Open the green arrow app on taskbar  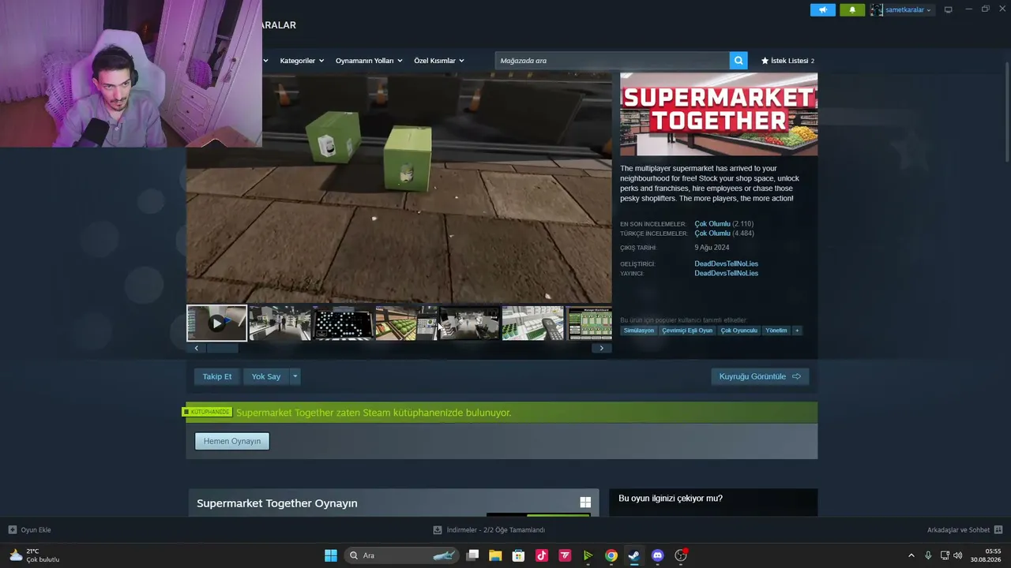[588, 555]
